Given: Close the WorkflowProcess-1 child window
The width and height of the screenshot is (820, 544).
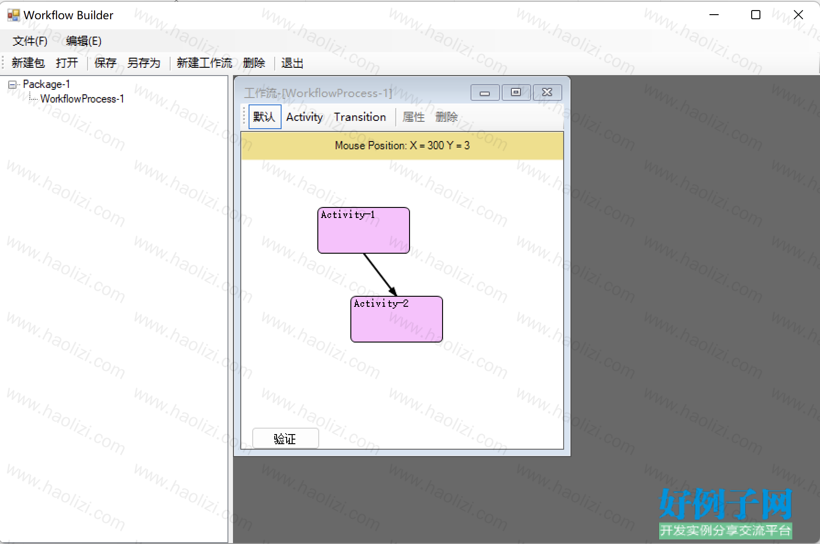Looking at the screenshot, I should point(547,92).
